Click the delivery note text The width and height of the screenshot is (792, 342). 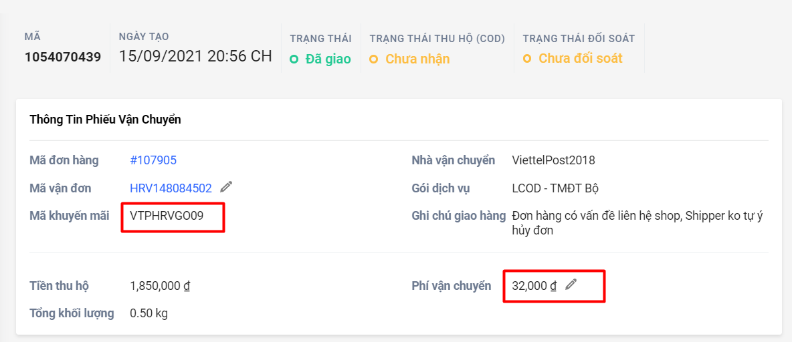637,223
